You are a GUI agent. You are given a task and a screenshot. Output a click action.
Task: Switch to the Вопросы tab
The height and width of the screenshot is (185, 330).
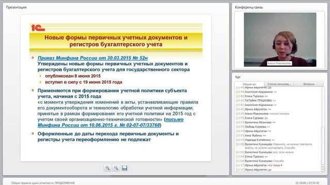[309, 84]
